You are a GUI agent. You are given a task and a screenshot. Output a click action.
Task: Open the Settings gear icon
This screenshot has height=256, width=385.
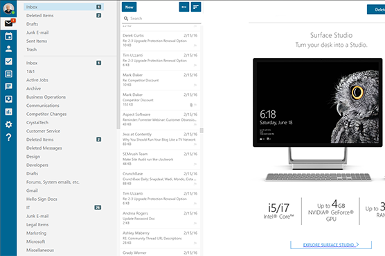point(8,124)
